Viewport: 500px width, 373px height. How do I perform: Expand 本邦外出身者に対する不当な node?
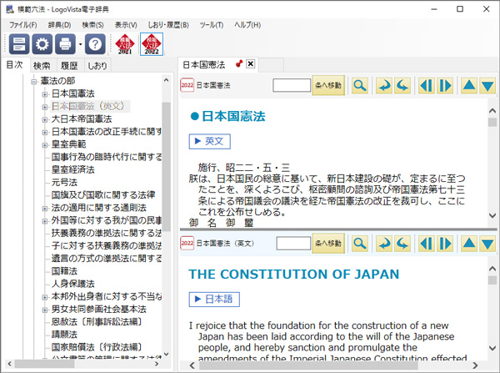point(45,297)
